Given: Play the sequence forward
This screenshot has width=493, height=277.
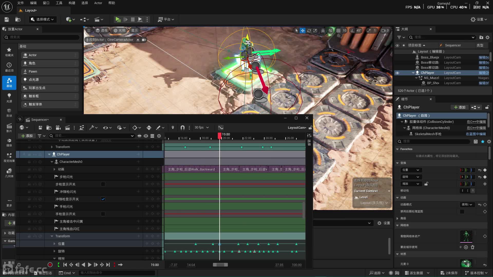Looking at the screenshot, I should coord(90,265).
